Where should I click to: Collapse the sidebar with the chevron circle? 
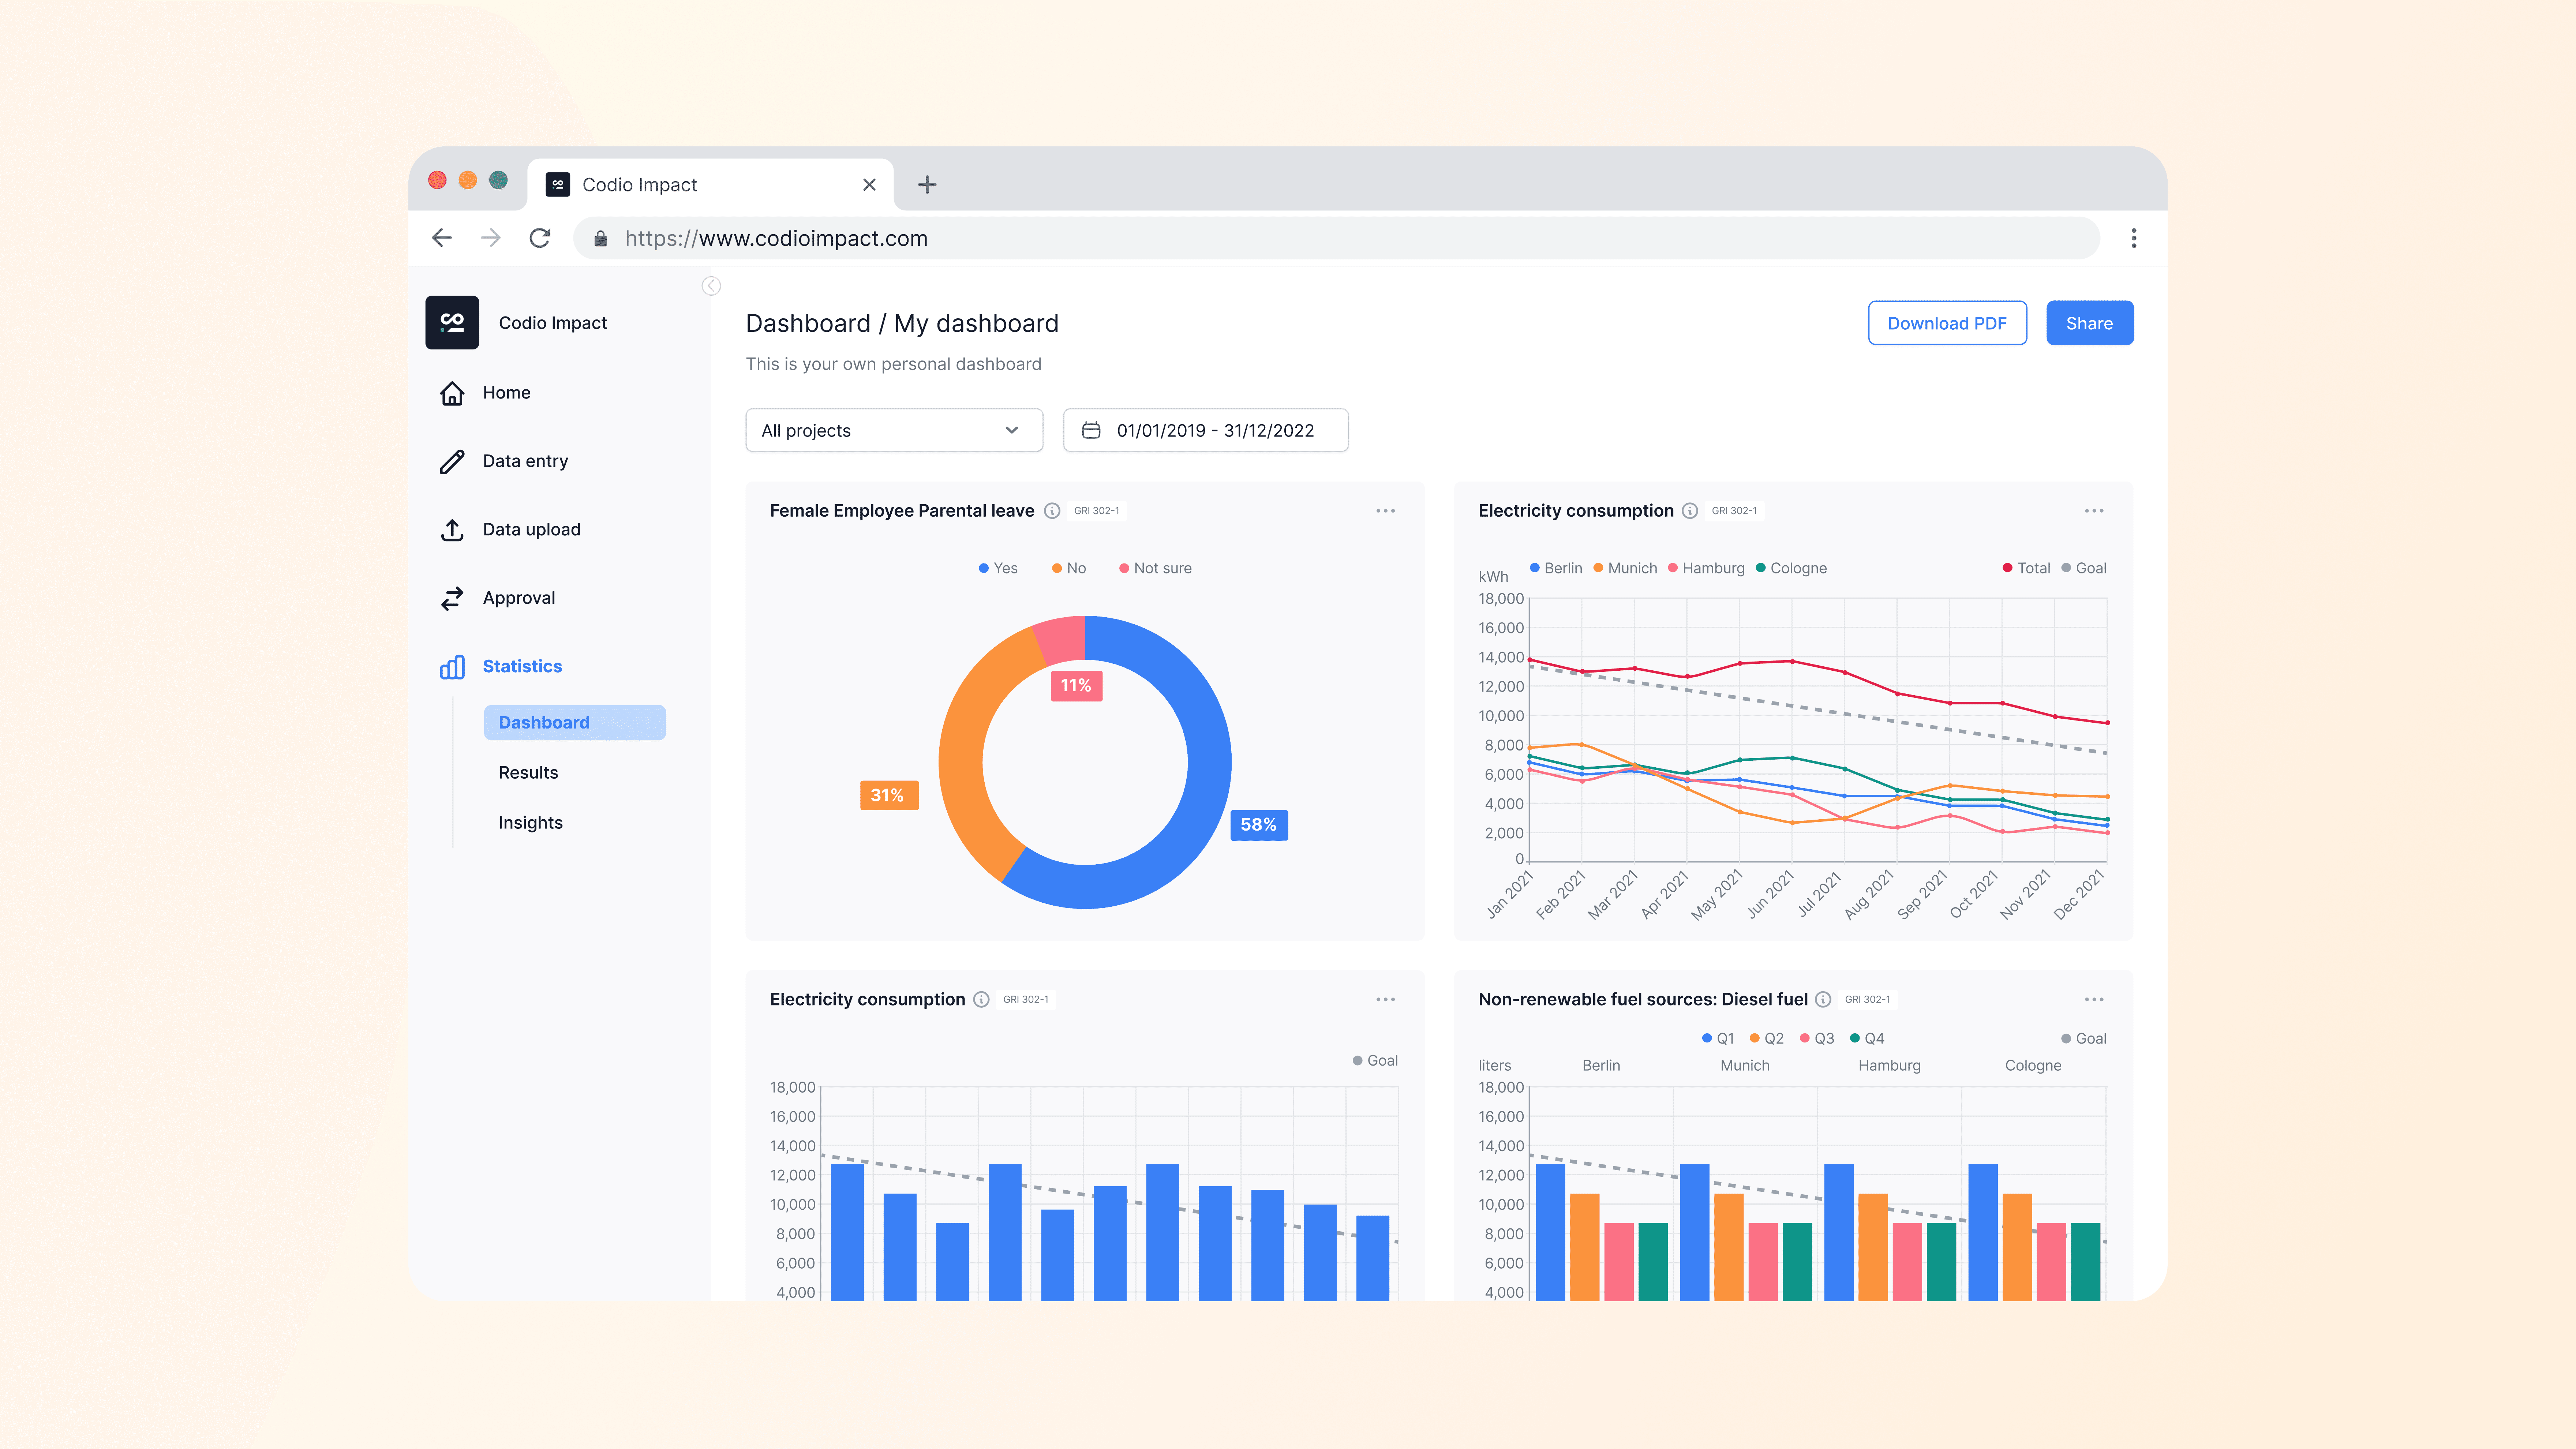tap(711, 286)
